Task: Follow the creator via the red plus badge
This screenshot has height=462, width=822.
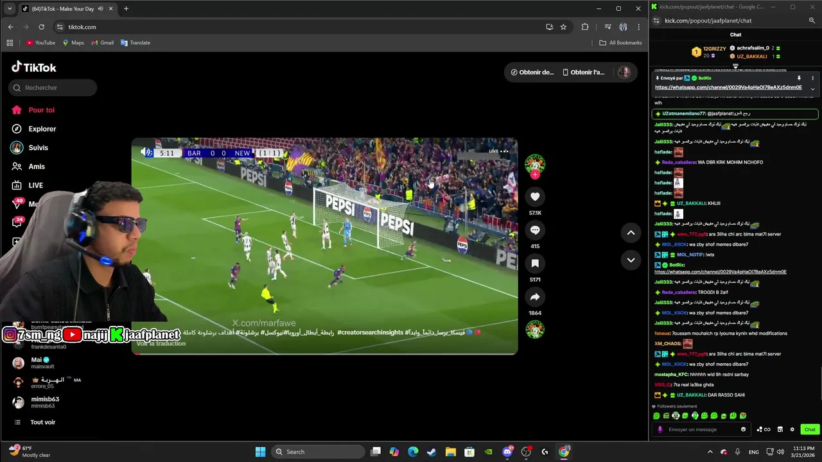Action: click(535, 175)
